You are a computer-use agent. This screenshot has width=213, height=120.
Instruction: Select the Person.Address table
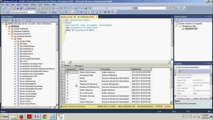pyautogui.click(x=26, y=79)
